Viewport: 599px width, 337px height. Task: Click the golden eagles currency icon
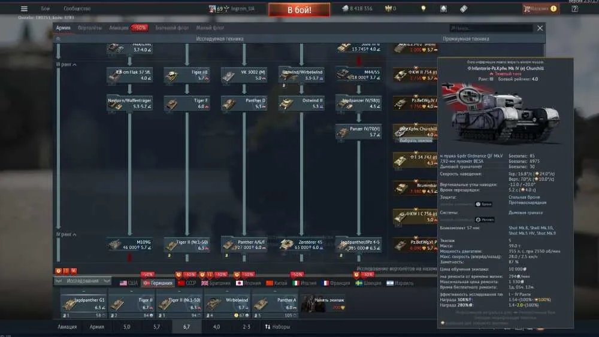388,8
